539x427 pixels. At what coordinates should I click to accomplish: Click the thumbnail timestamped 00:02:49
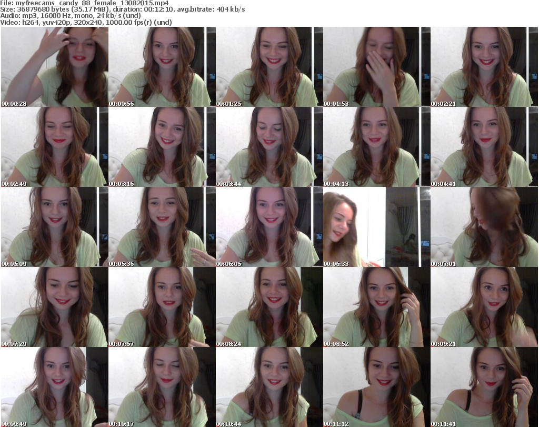pyautogui.click(x=55, y=147)
